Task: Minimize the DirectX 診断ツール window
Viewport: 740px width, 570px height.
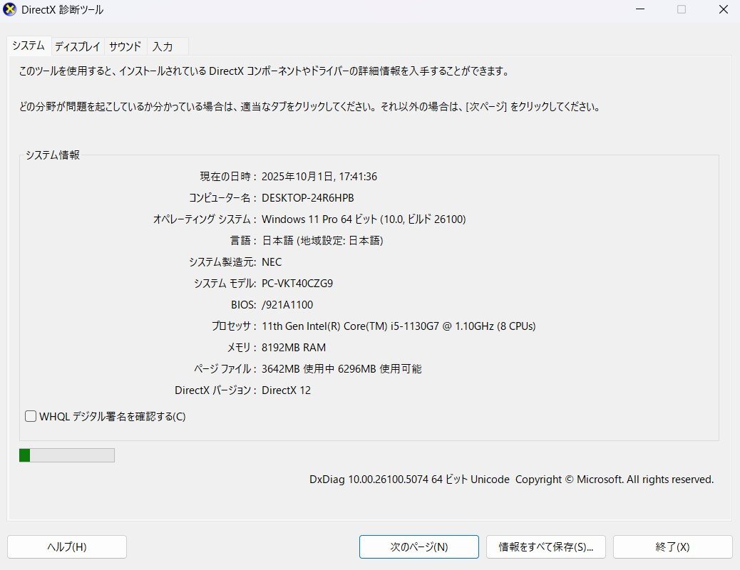Action: pyautogui.click(x=639, y=9)
